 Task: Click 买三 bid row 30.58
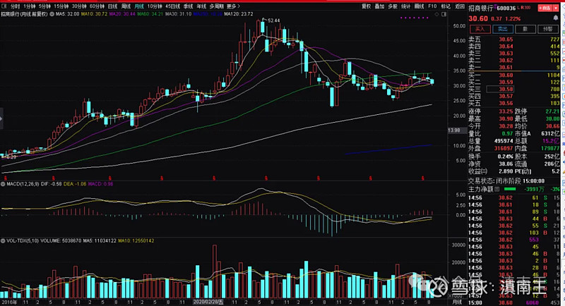514,89
